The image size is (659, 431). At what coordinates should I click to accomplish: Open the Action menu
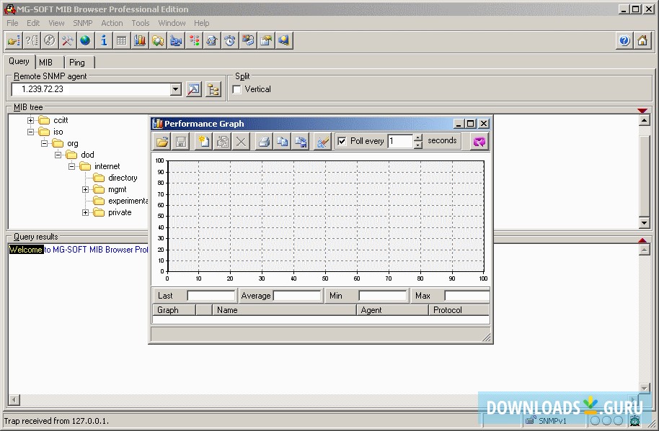click(112, 23)
